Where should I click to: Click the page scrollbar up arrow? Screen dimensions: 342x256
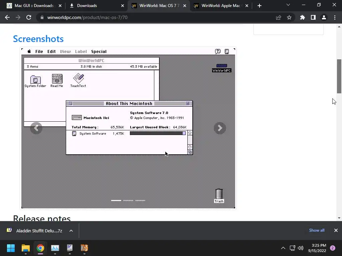pyautogui.click(x=339, y=27)
